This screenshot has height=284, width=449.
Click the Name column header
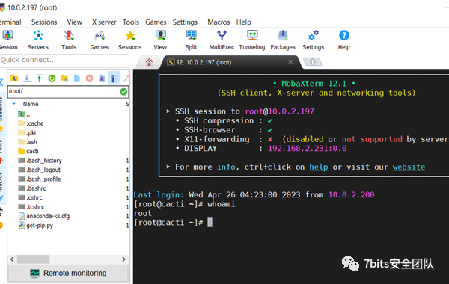[x=31, y=104]
